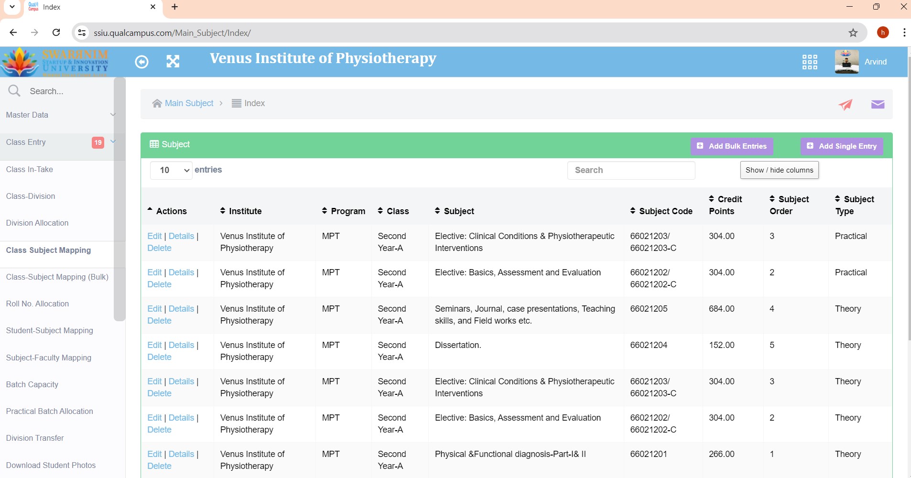Click Add Bulk Entries button

coord(732,146)
